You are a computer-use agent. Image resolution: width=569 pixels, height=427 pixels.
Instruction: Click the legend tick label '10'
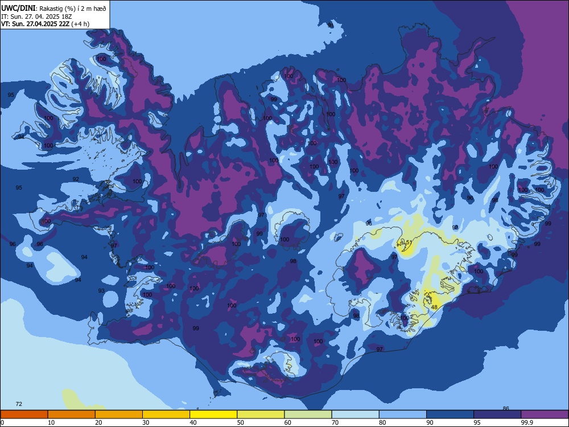pos(51,422)
